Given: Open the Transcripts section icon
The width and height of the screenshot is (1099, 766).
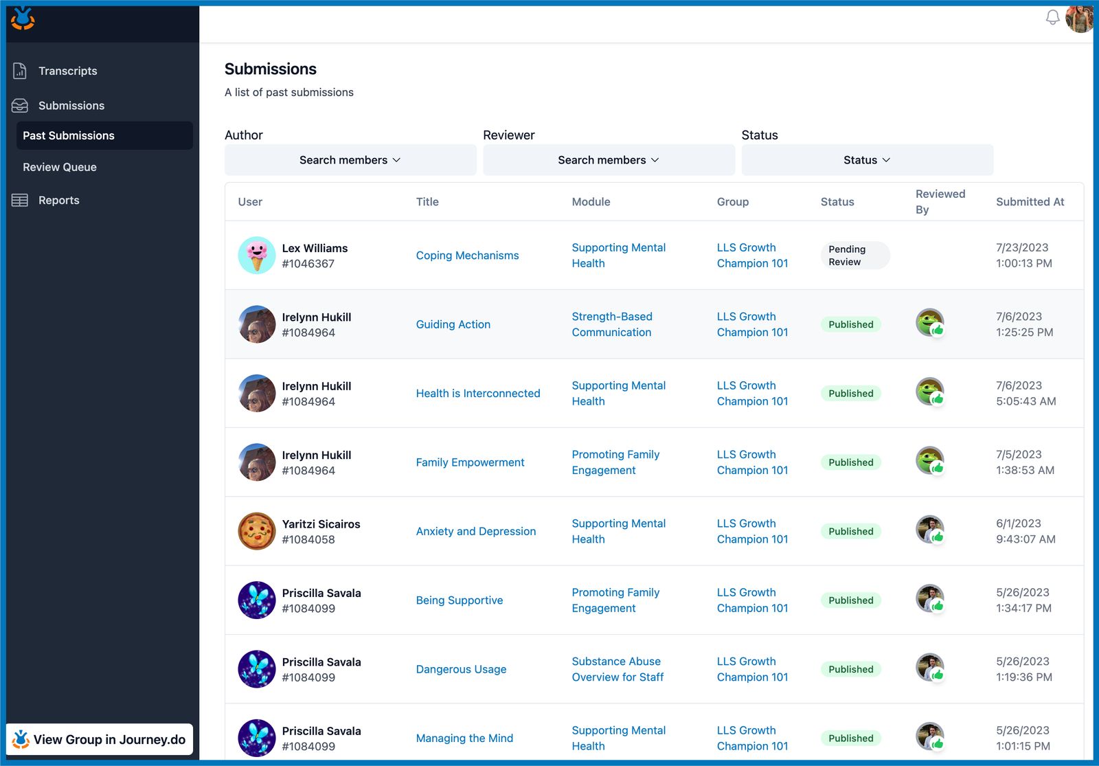Looking at the screenshot, I should [x=19, y=70].
